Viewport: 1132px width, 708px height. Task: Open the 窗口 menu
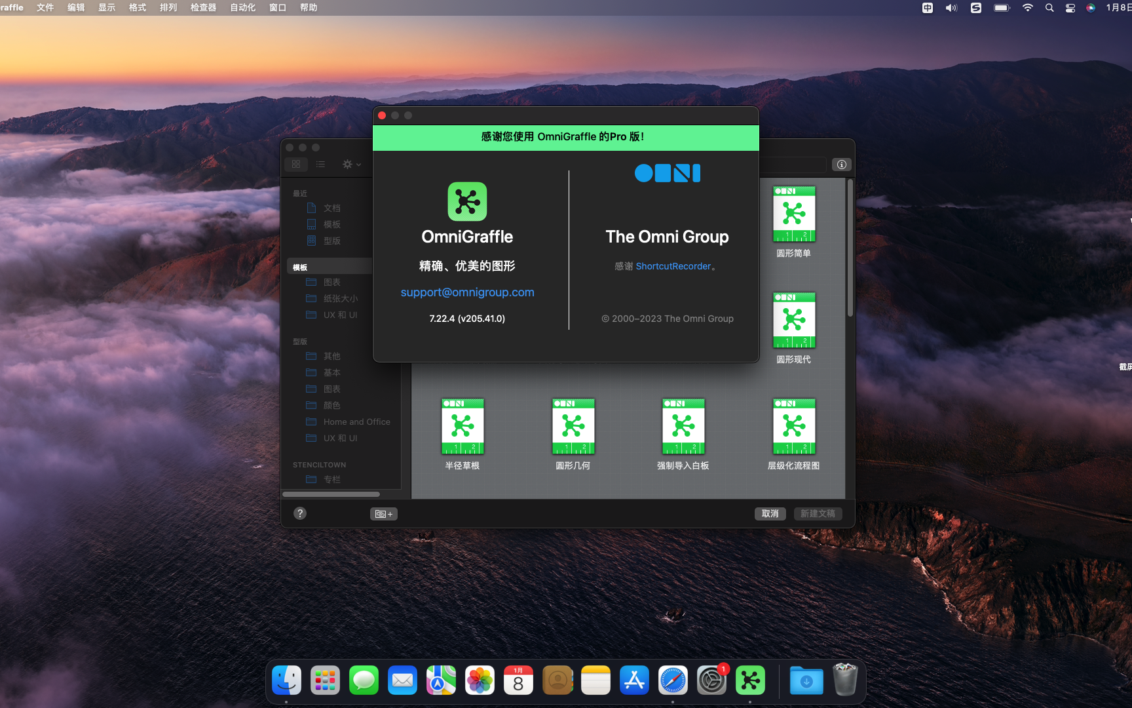click(278, 8)
